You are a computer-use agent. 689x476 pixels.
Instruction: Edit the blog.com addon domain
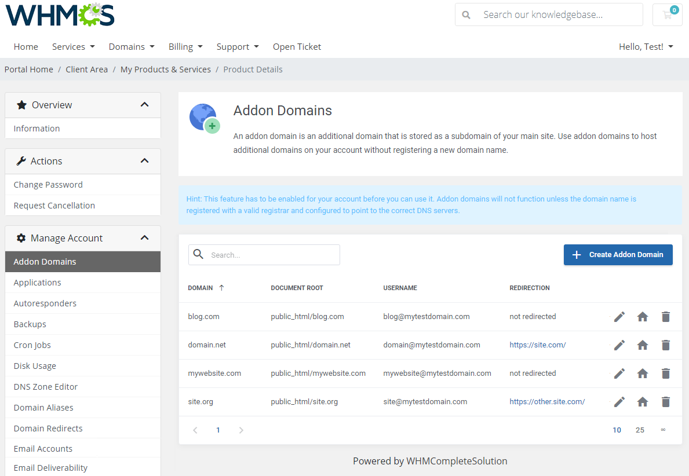(619, 317)
